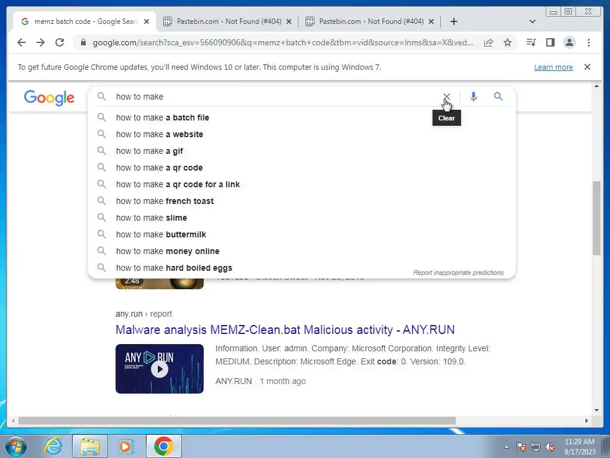This screenshot has height=458, width=610.
Task: Reload the page with the refresh icon
Action: (x=60, y=42)
